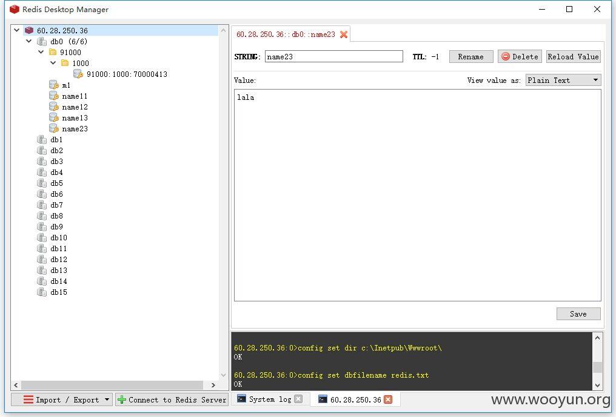Screen dimensions: 616x417
Task: Click the key icon next to m1
Action: (54, 85)
